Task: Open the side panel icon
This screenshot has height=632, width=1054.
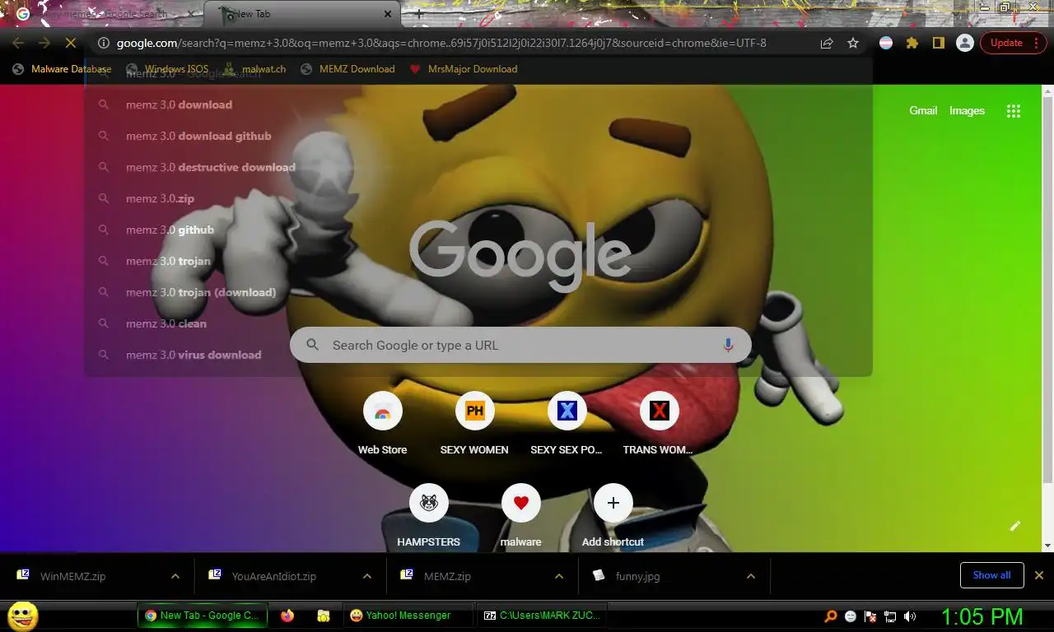Action: [x=938, y=43]
